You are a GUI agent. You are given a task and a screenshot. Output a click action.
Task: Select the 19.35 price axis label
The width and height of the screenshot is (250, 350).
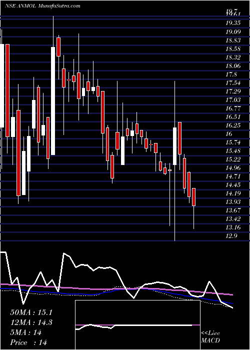tap(233, 23)
